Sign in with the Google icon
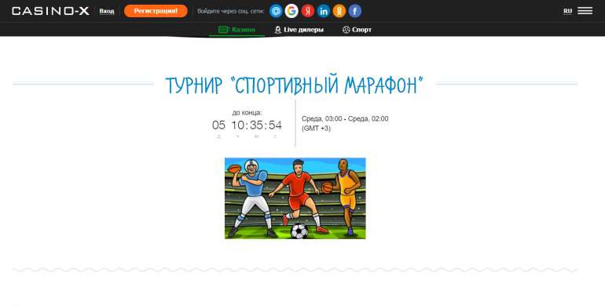This screenshot has height=305, width=605. (291, 11)
